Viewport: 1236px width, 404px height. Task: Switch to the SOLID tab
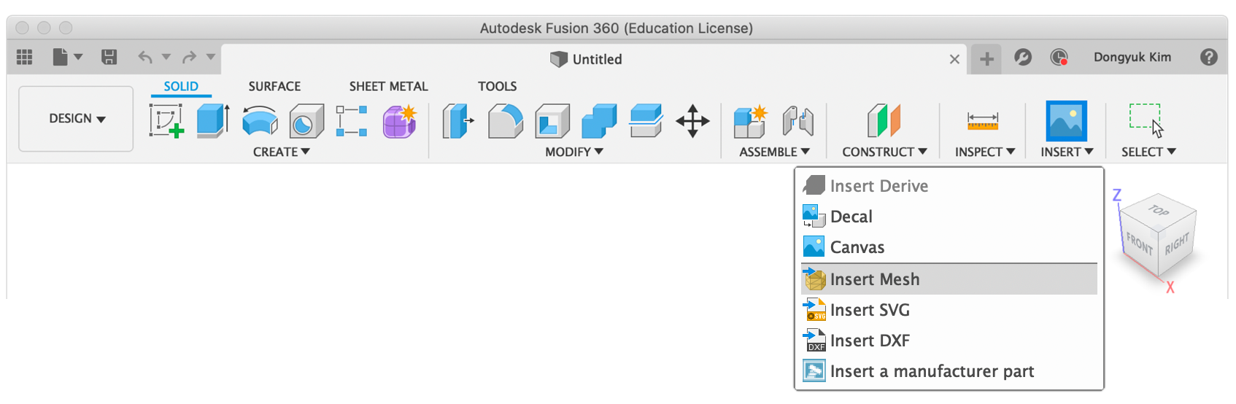[x=181, y=86]
